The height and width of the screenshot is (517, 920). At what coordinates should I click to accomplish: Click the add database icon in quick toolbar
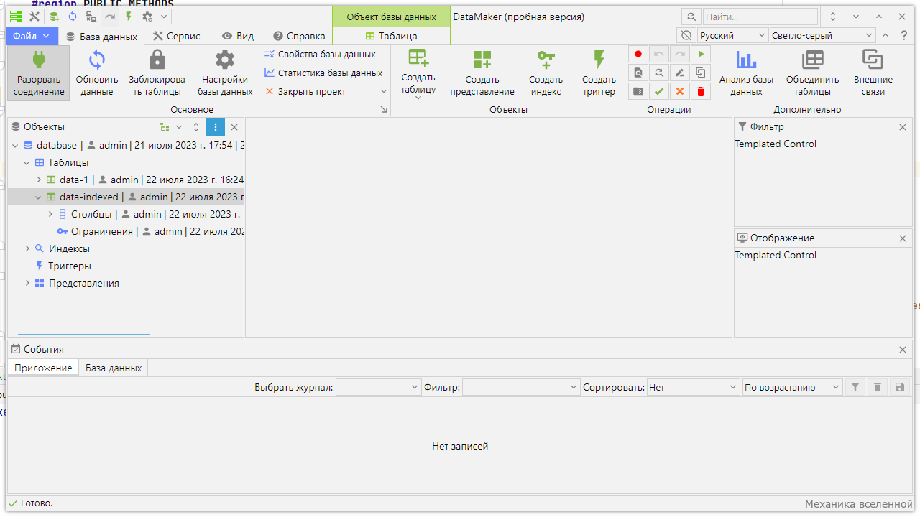(x=54, y=17)
